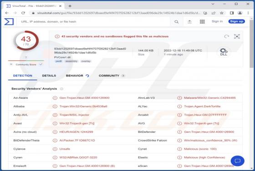Click the 43 detection score gauge
The height and width of the screenshot is (171, 255).
point(26,40)
